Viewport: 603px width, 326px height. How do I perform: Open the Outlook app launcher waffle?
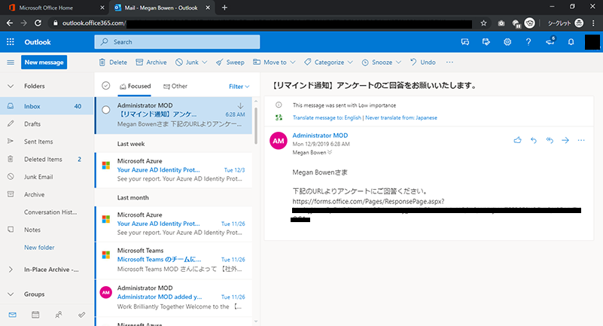click(11, 42)
